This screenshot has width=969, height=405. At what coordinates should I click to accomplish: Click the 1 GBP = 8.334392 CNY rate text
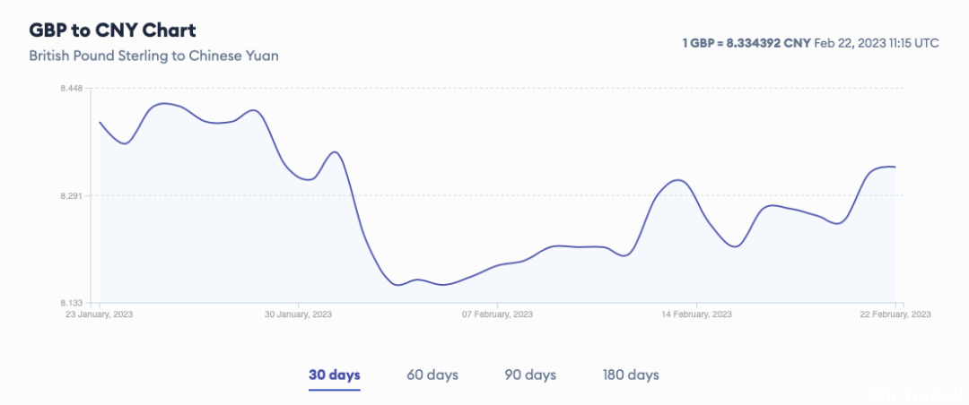[746, 43]
